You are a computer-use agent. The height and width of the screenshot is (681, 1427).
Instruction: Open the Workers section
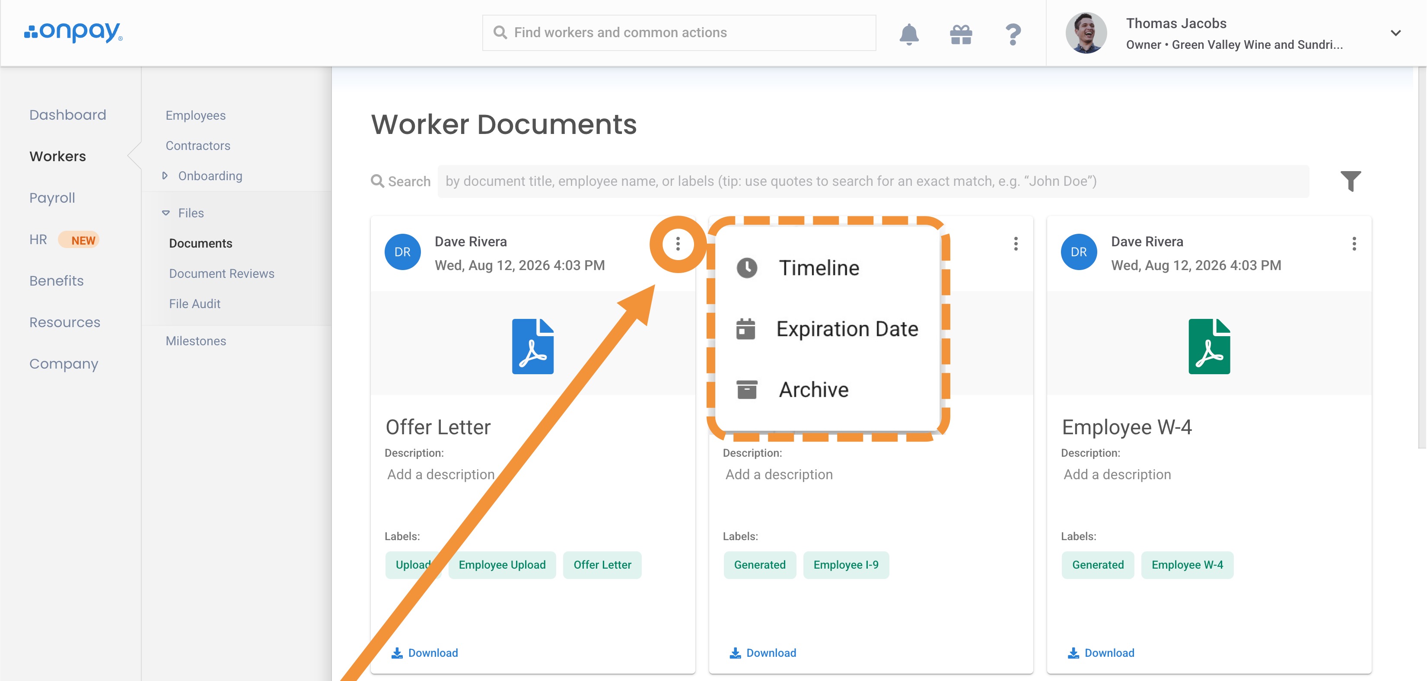pyautogui.click(x=57, y=156)
